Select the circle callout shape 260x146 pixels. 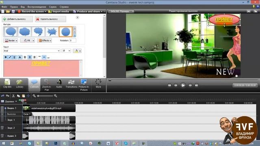pos(66,32)
